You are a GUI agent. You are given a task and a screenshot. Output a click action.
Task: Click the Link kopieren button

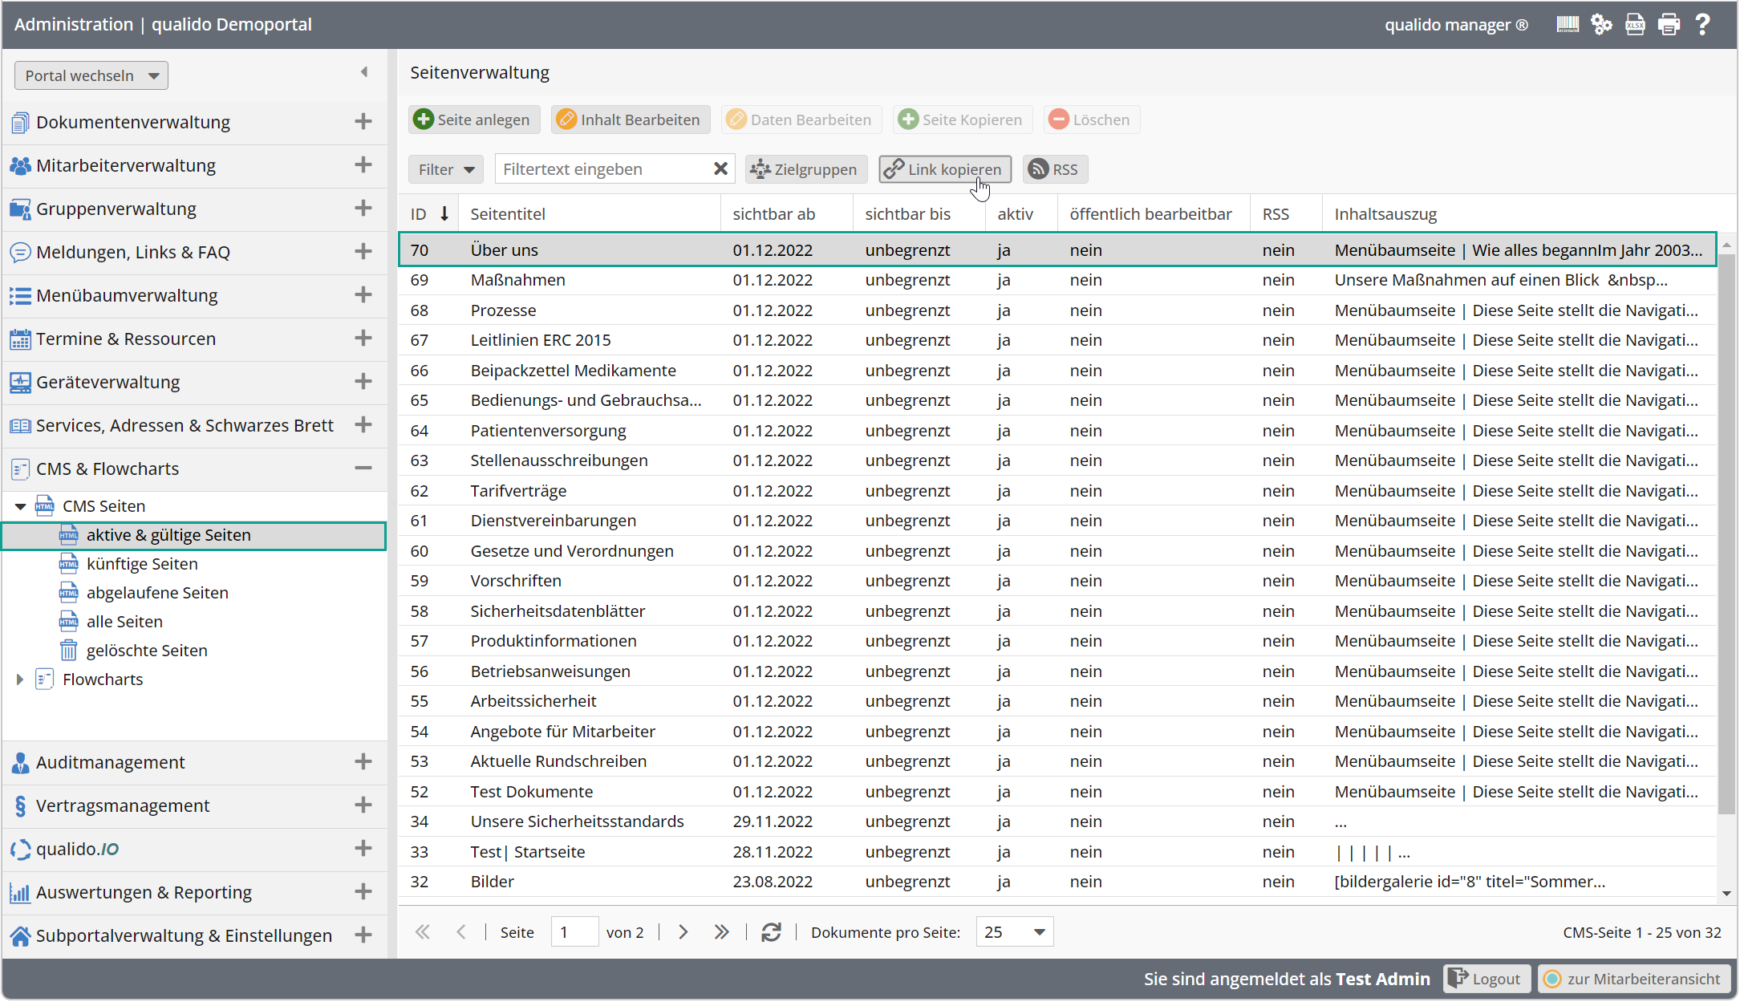click(x=945, y=169)
